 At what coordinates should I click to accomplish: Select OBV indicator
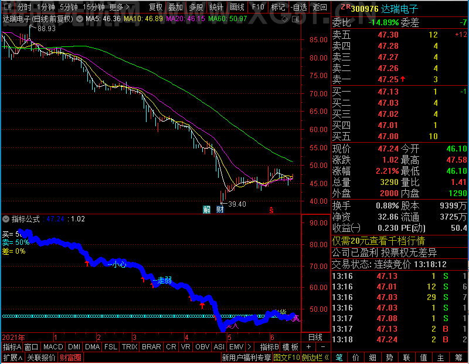202,347
